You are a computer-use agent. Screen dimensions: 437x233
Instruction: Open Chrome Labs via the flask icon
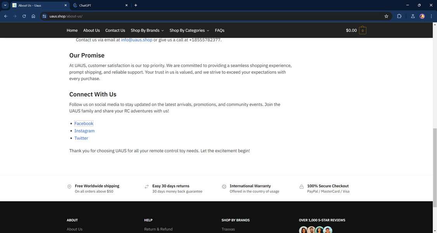pos(412,16)
